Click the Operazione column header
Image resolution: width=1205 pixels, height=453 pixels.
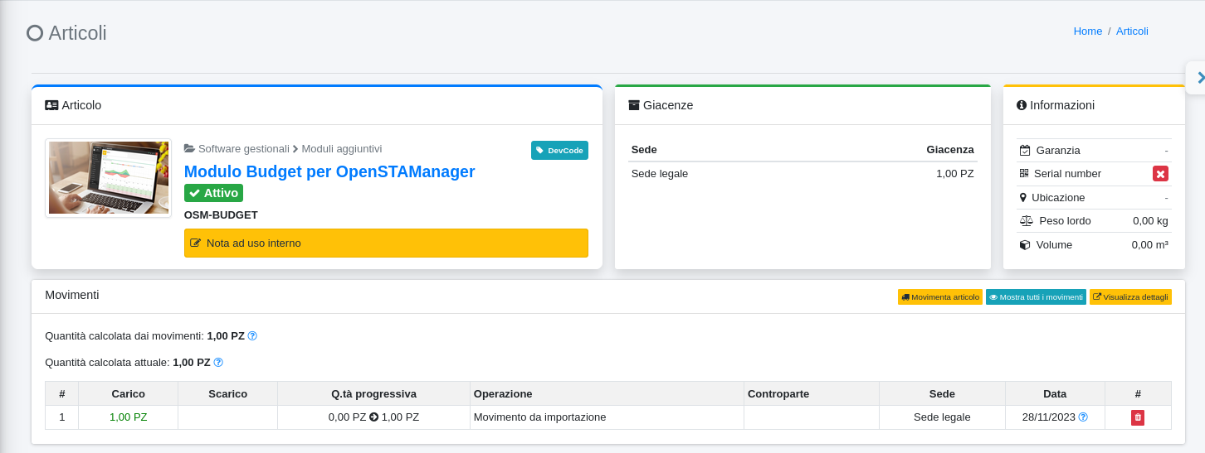point(607,393)
